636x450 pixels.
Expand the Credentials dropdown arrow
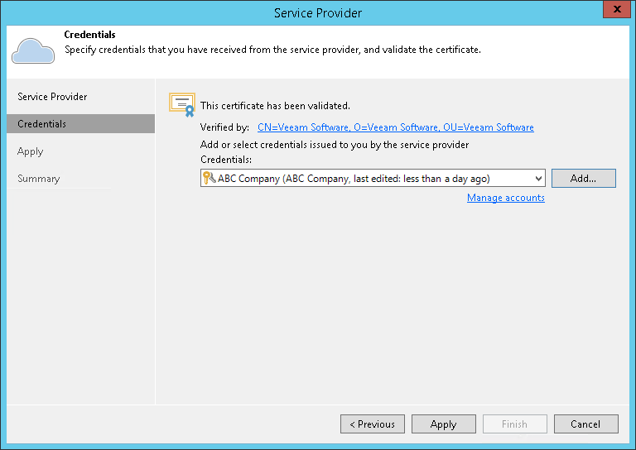click(x=538, y=179)
